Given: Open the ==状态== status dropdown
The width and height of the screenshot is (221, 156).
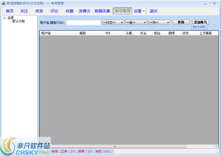Looking at the screenshot, I should (x=113, y=23).
